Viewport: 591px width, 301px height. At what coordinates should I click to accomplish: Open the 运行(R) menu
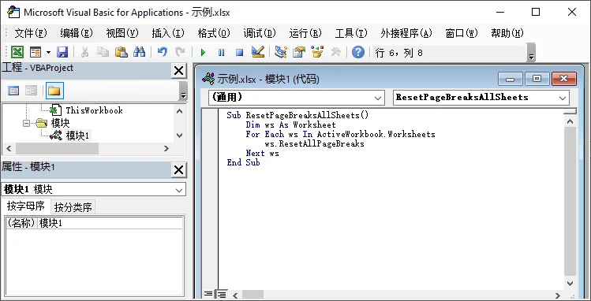(x=305, y=33)
